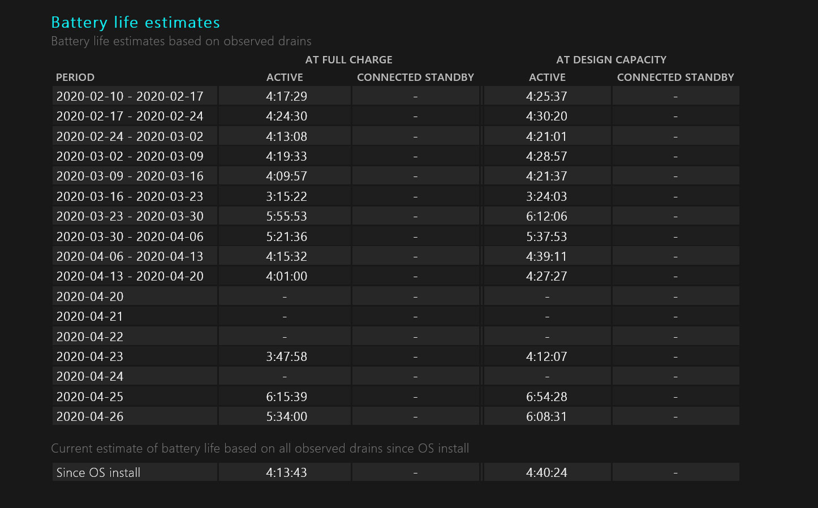Click design capacity value 4:39:11

(x=546, y=256)
